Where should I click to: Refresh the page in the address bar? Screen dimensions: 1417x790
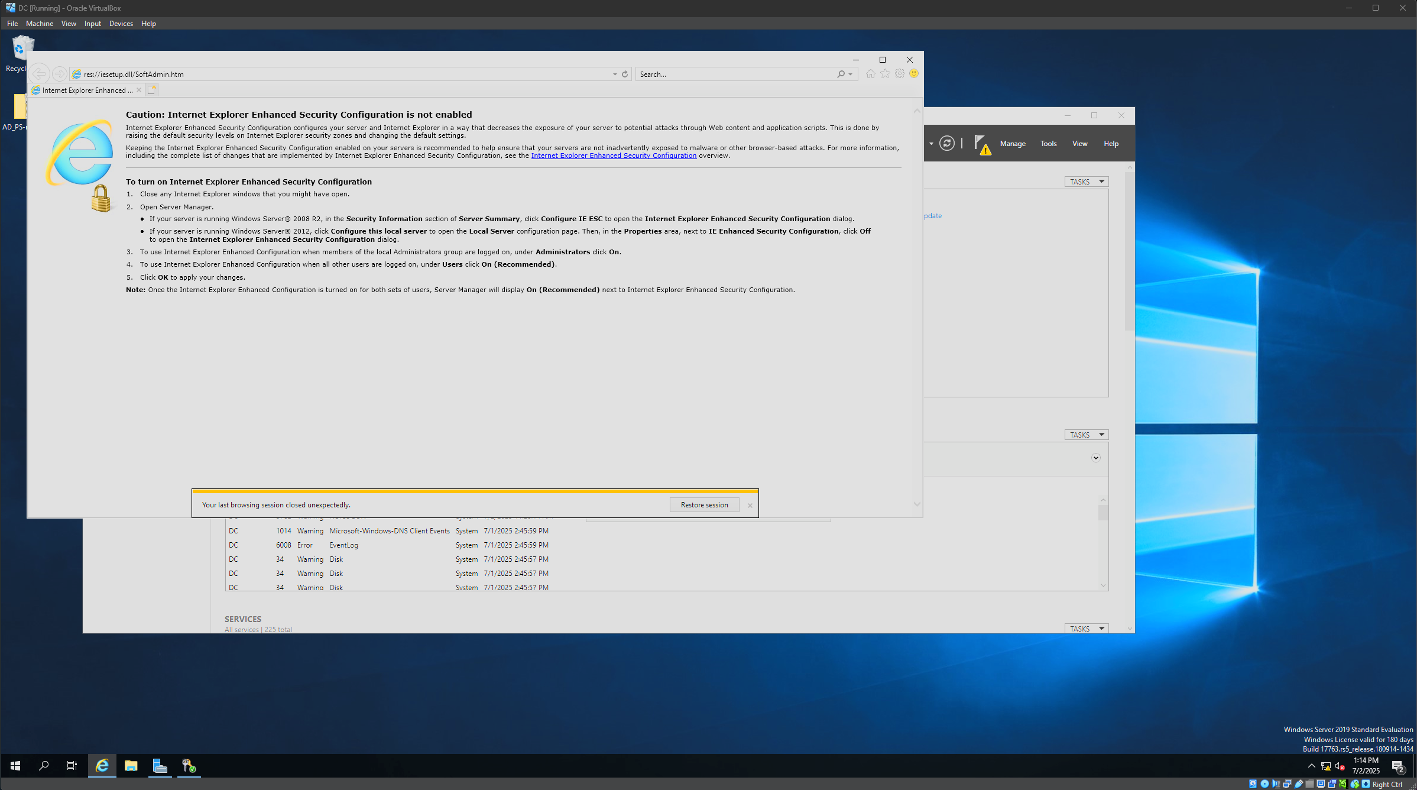(x=625, y=74)
